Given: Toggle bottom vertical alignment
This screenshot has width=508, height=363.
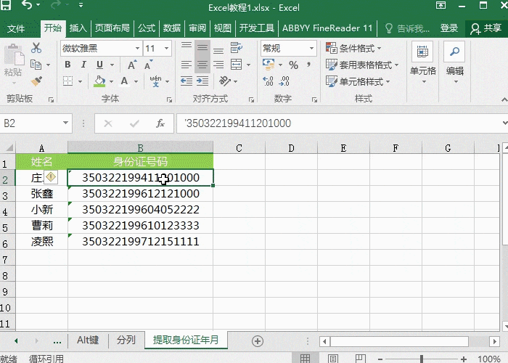Looking at the screenshot, I should pos(218,51).
